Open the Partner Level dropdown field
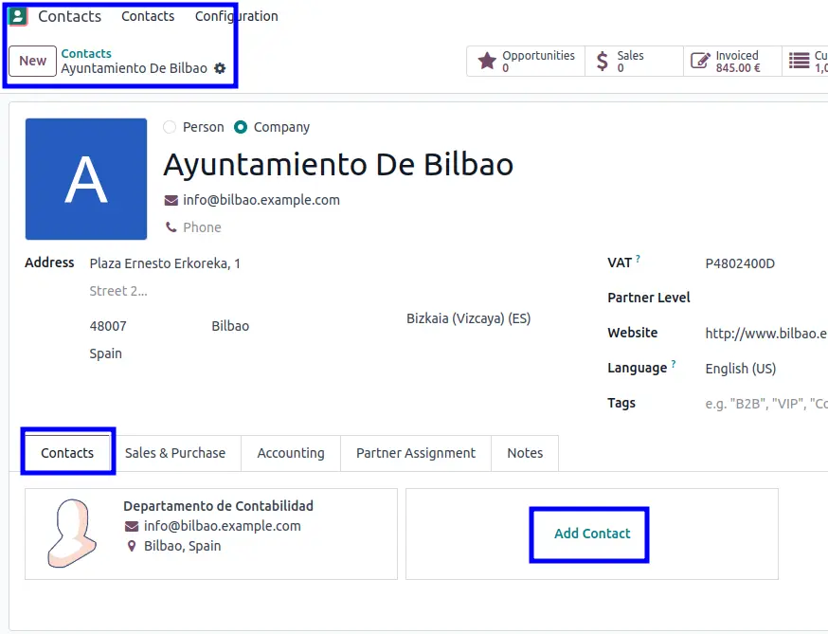This screenshot has width=828, height=634. coord(765,298)
